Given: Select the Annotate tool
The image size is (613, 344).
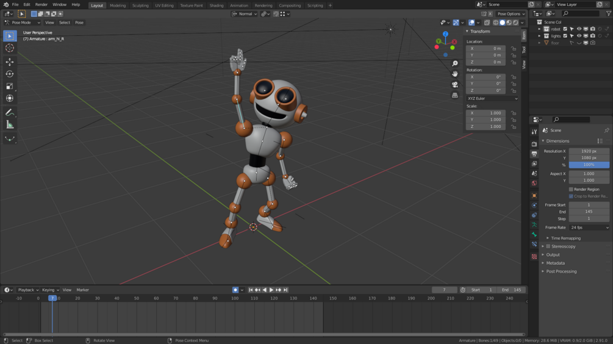Looking at the screenshot, I should pos(10,113).
